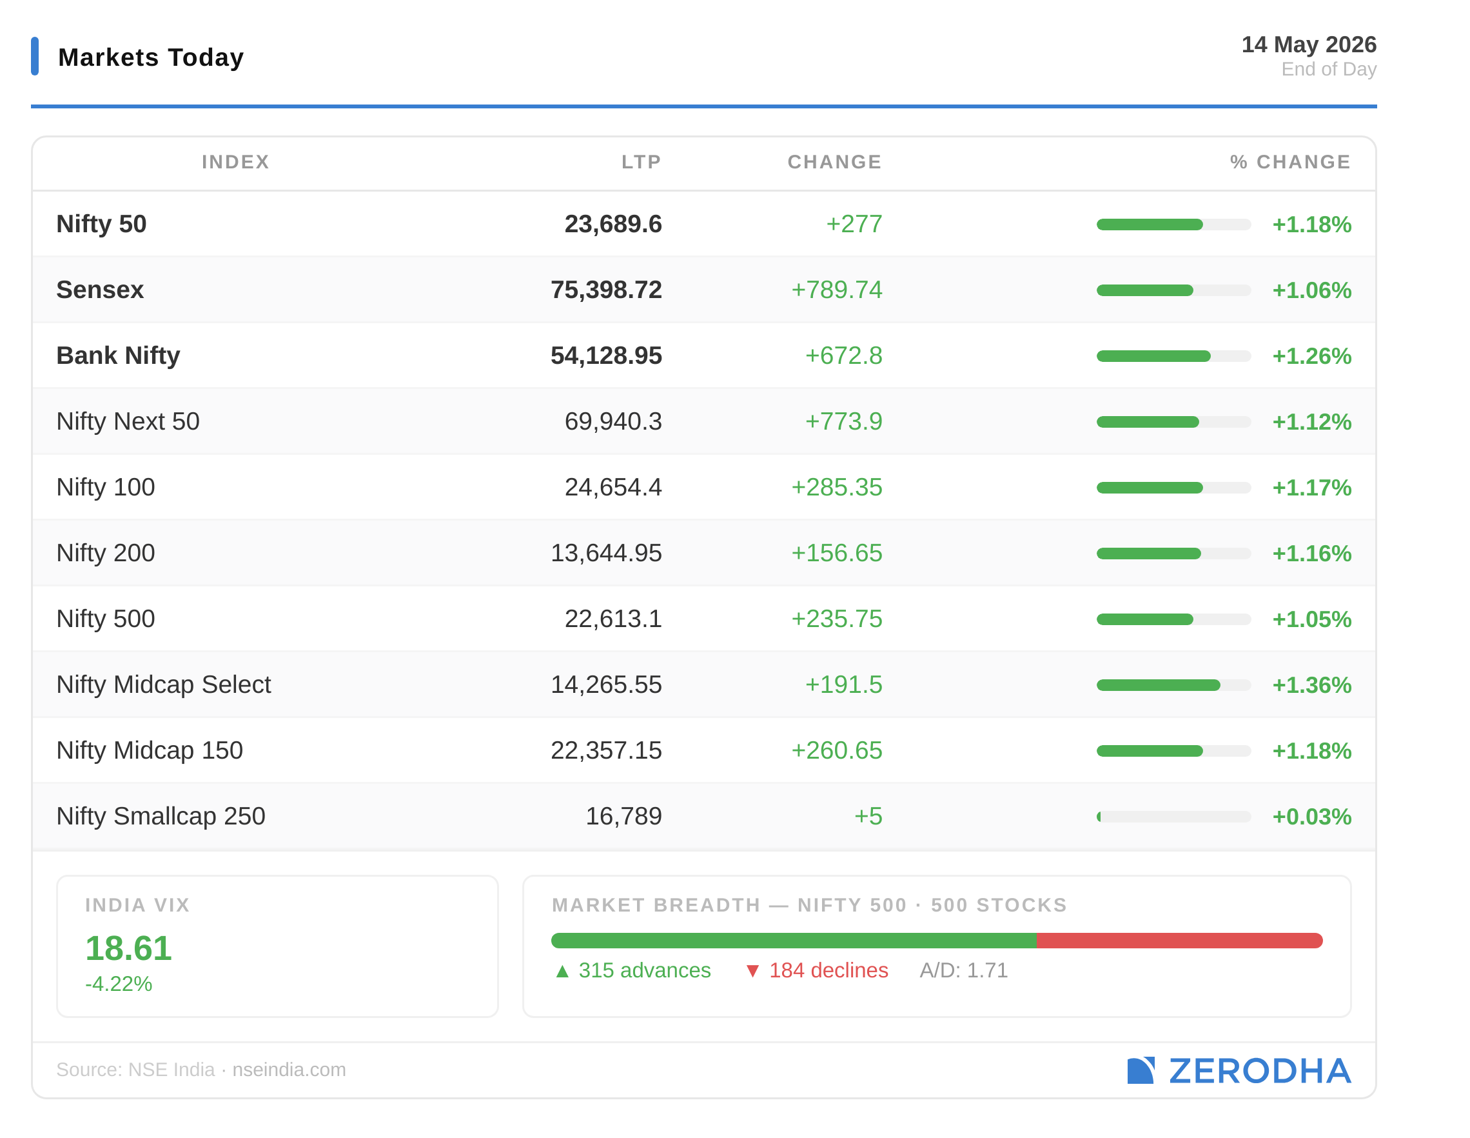The width and height of the screenshot is (1470, 1138).
Task: Sort by the LTP column header
Action: point(642,163)
